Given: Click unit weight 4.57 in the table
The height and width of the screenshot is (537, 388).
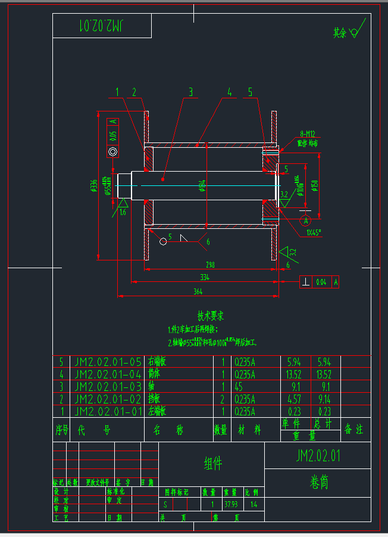Looking at the screenshot, I should [294, 399].
